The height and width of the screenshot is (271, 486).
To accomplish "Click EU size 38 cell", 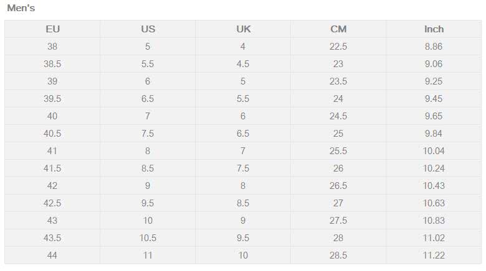I will coord(52,47).
